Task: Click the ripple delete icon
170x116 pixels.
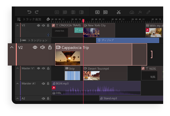Action: click(x=105, y=12)
